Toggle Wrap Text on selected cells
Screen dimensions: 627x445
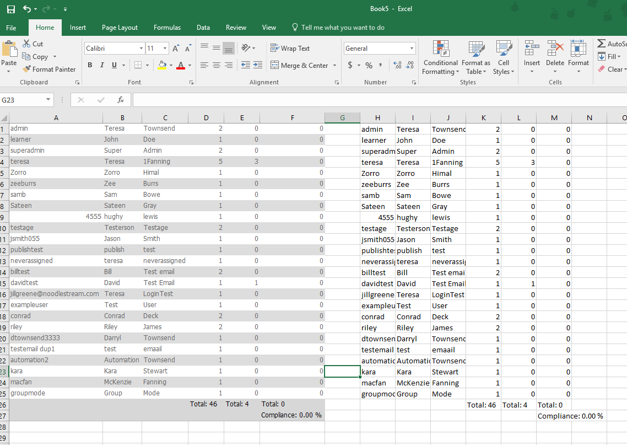click(290, 49)
